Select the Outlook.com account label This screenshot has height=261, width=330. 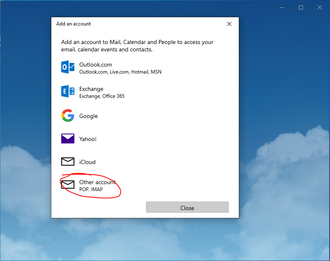click(95, 65)
